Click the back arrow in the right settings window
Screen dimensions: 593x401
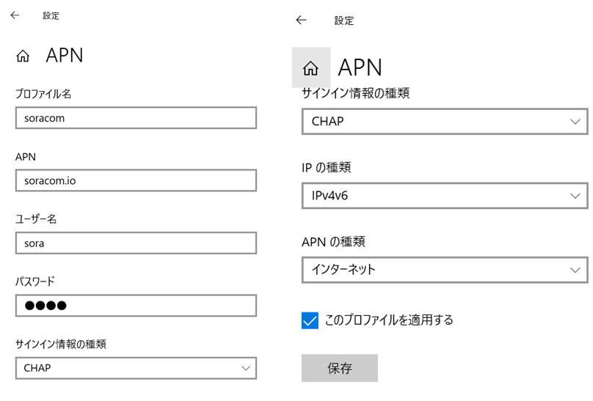301,20
